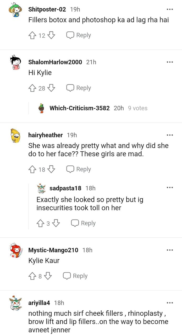The image size is (182, 335).
Task: Reply to sadpasta18's comment
Action: tap(83, 223)
